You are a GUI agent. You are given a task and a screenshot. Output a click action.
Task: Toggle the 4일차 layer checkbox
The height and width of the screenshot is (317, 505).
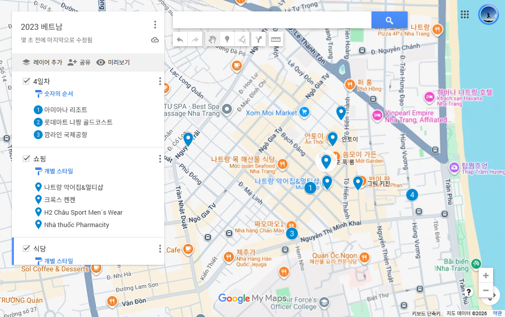26,81
